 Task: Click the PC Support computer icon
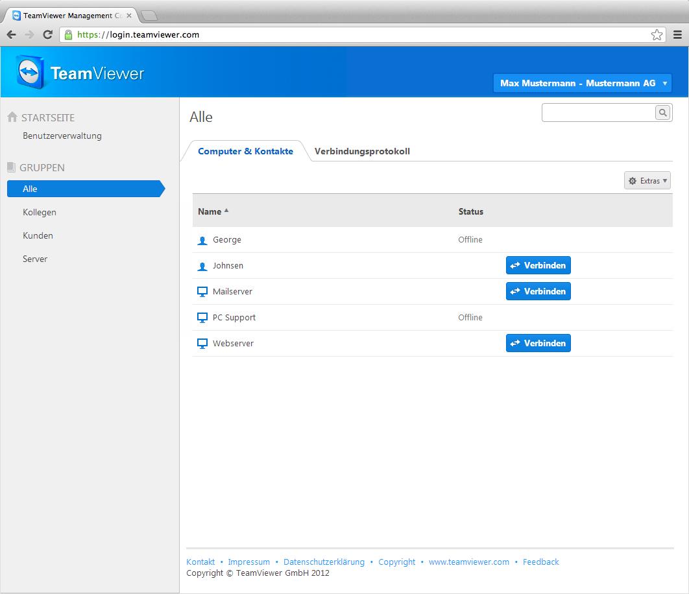point(202,318)
